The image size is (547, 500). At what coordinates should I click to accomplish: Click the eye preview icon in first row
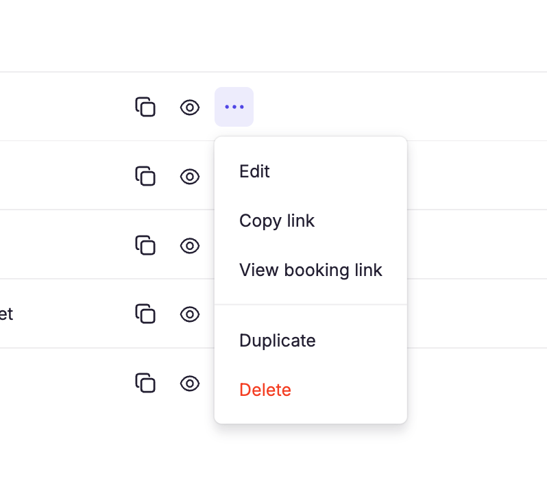click(190, 107)
